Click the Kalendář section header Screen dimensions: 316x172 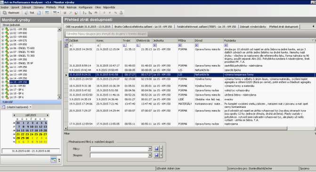31,102
